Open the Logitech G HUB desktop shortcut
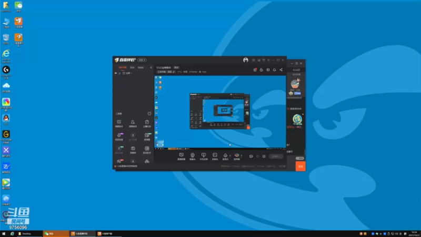Screen dimensions: 421x237 coord(6,72)
